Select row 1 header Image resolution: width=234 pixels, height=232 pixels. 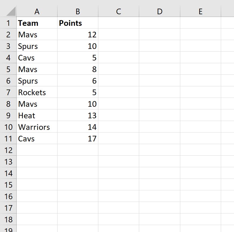click(x=8, y=23)
